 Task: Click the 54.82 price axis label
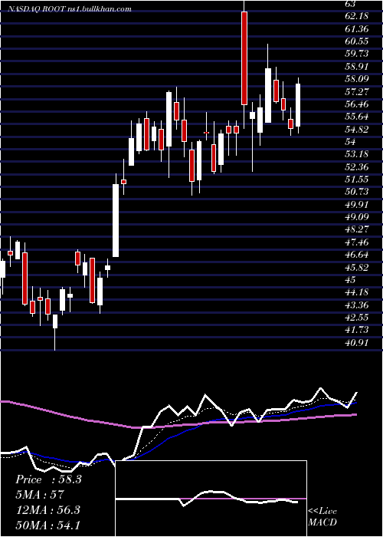(357, 130)
